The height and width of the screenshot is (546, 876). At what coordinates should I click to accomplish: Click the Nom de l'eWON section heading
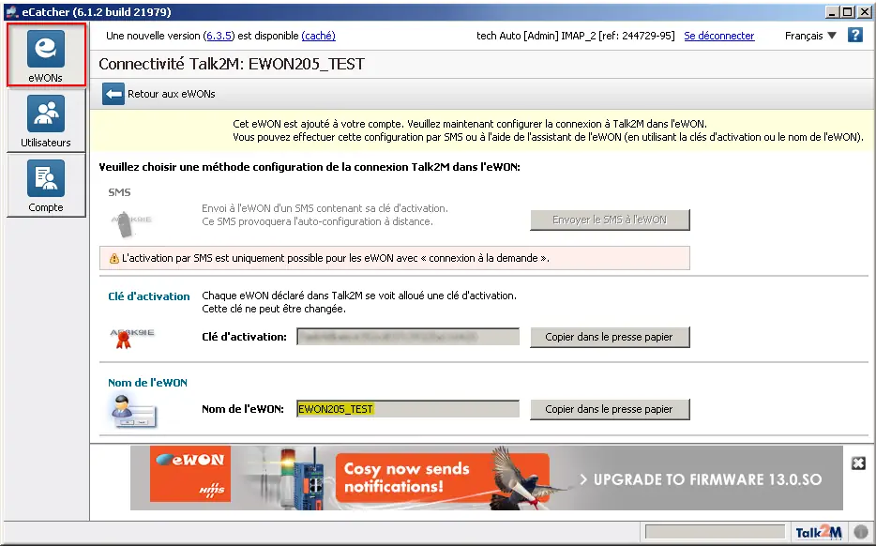coord(147,383)
